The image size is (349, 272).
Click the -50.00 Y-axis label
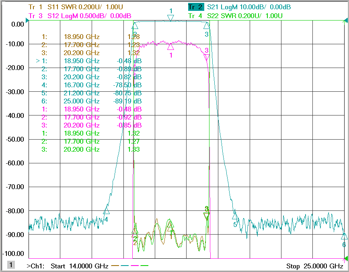[x=15, y=140]
